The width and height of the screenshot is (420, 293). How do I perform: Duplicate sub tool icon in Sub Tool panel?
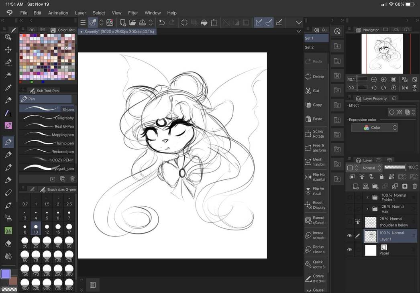[63, 179]
